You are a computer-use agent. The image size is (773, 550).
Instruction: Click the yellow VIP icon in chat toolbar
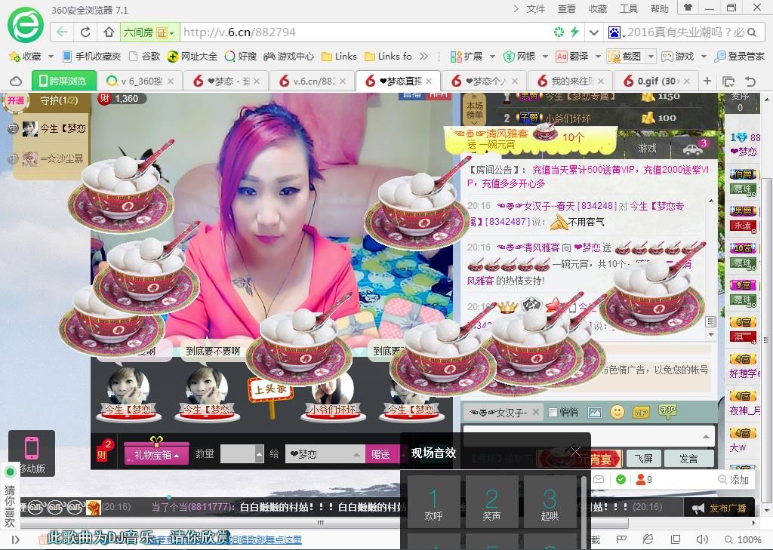[x=641, y=413]
